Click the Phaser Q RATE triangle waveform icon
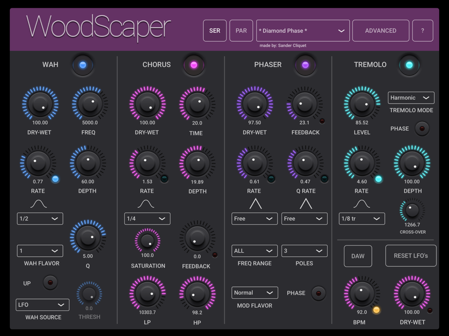The width and height of the screenshot is (449, 336). coord(306,204)
